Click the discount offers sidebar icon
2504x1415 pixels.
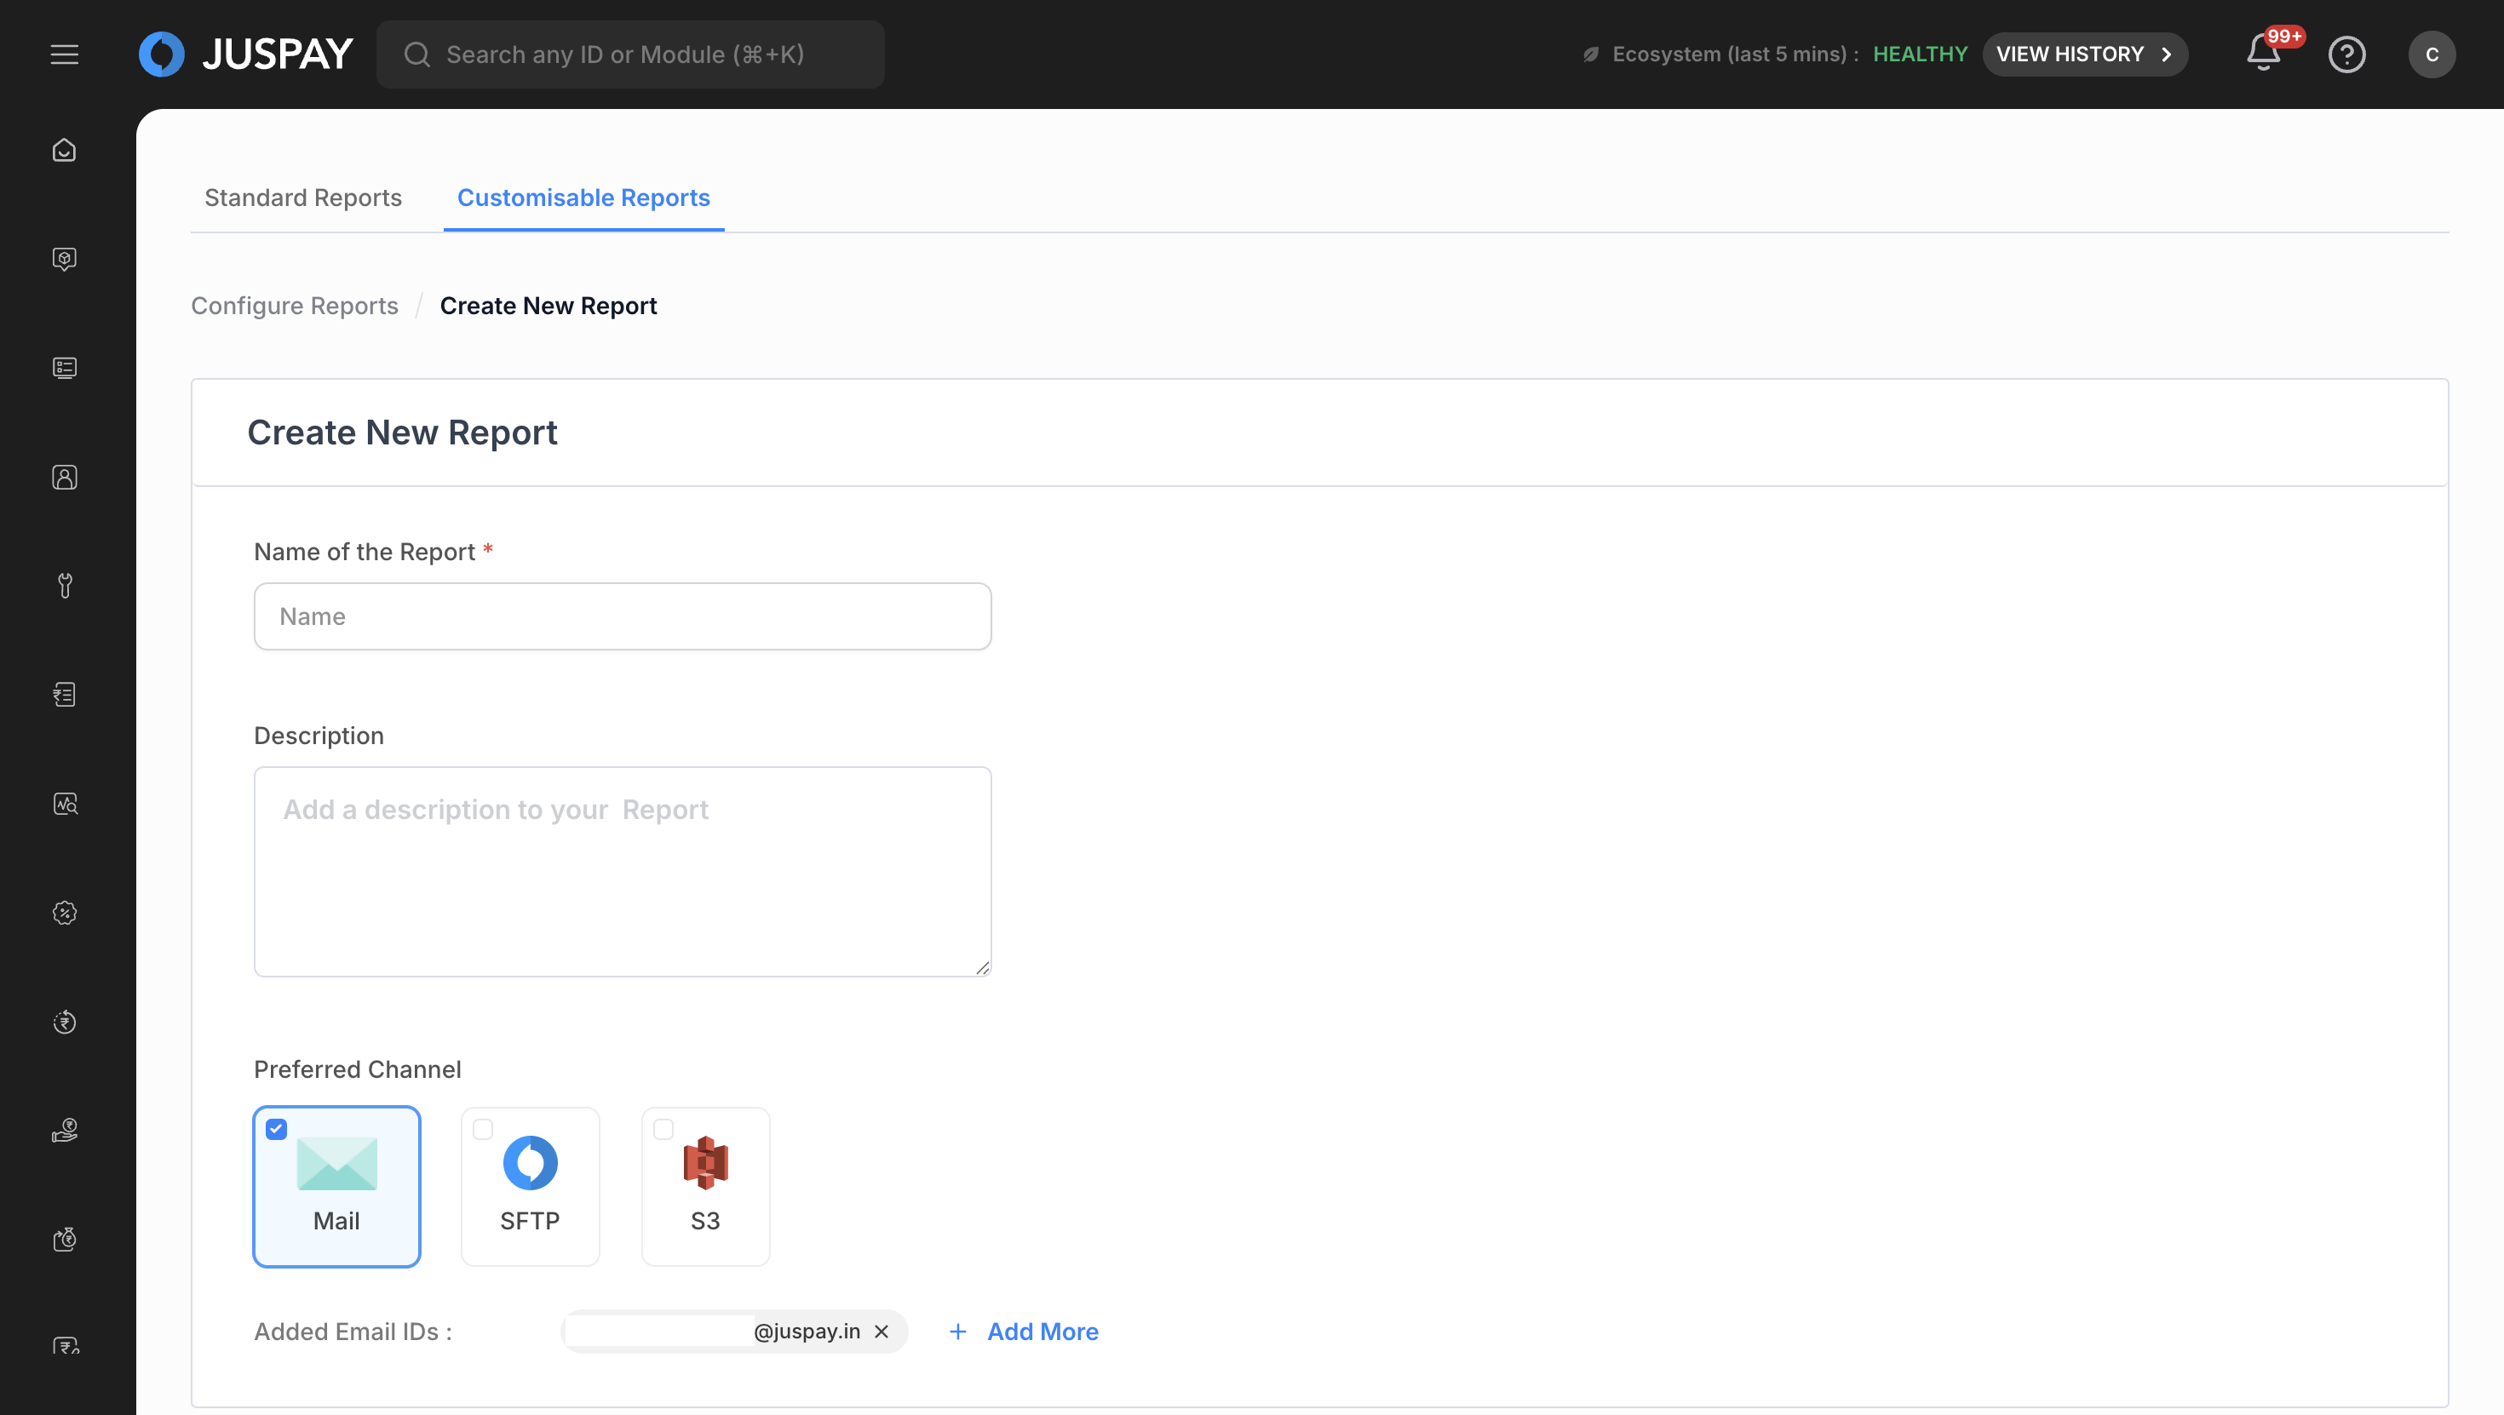(64, 913)
